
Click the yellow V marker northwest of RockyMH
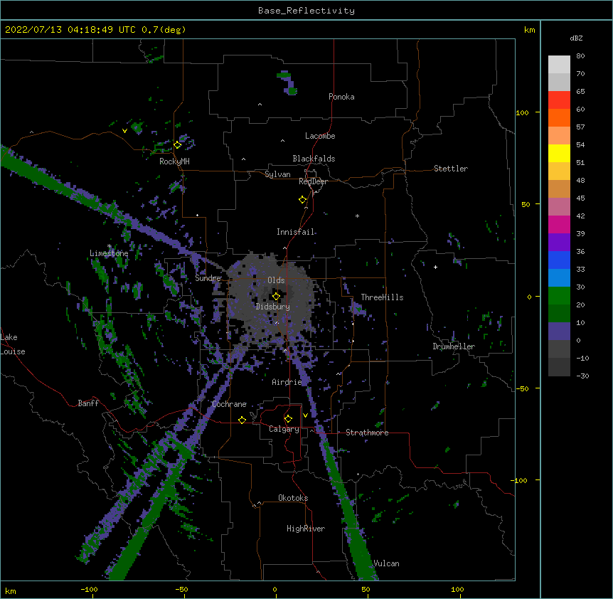(124, 131)
